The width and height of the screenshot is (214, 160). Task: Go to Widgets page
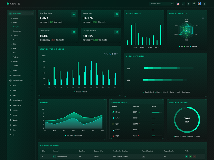[x=15, y=120]
